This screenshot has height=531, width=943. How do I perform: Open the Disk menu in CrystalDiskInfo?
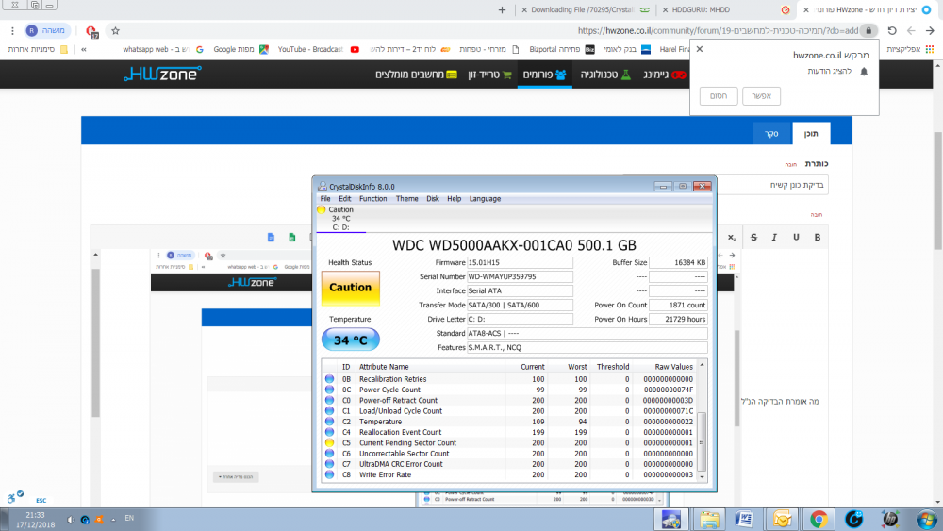[x=433, y=198]
